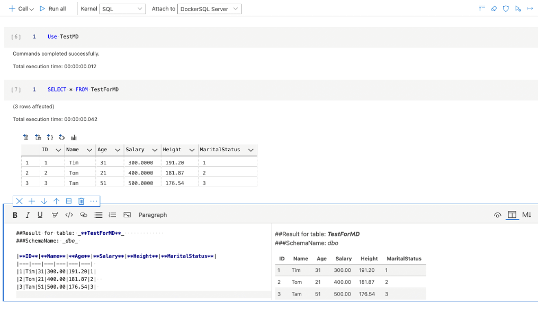
Task: Click the add Cell button
Action: (x=21, y=9)
